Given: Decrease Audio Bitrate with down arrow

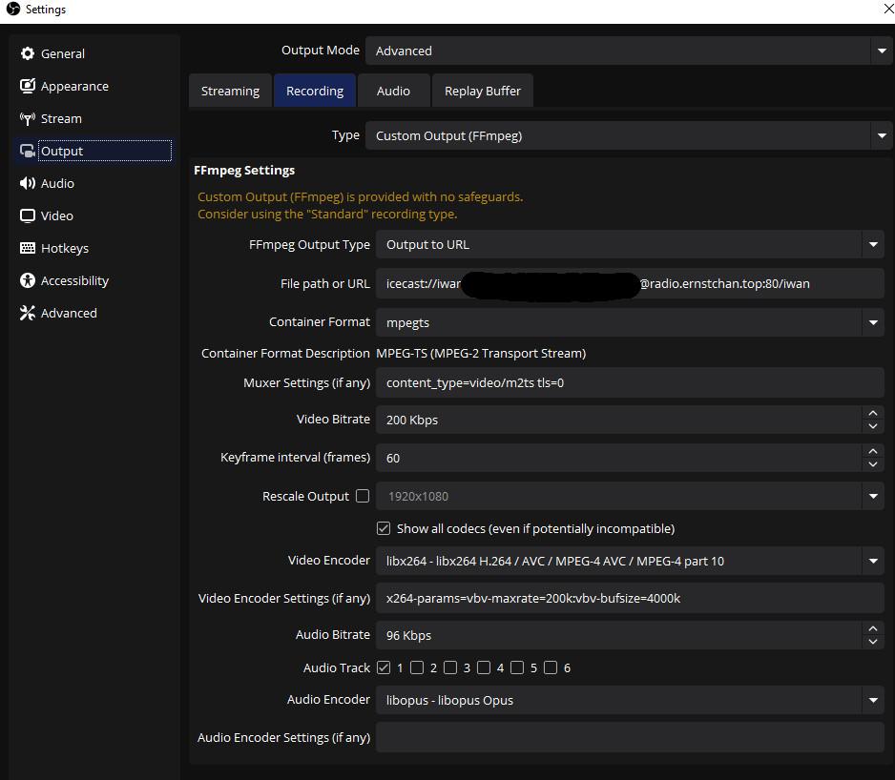Looking at the screenshot, I should [x=873, y=642].
